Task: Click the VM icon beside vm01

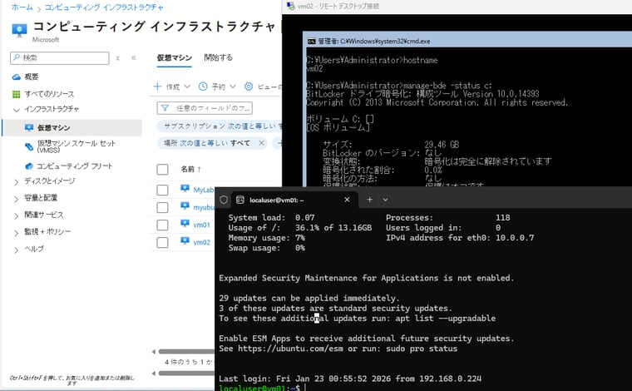Action: coord(185,224)
